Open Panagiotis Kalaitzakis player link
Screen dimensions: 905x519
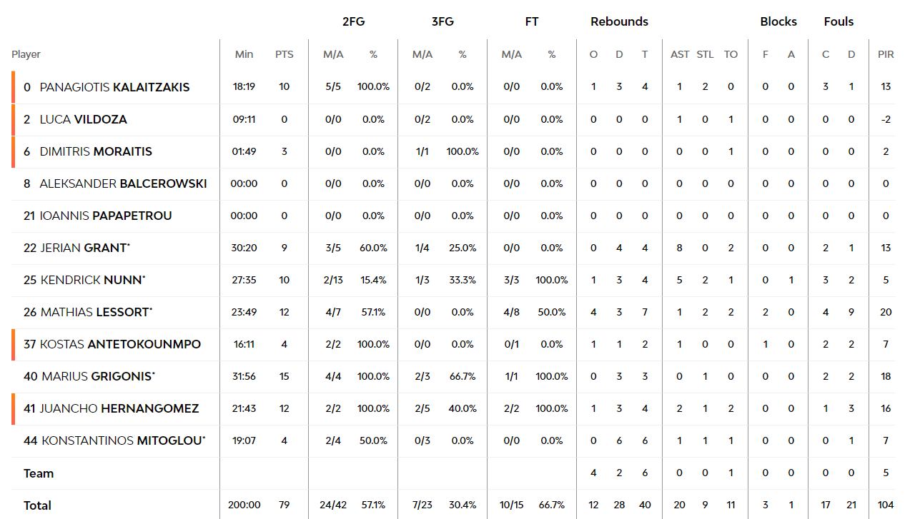pyautogui.click(x=114, y=87)
